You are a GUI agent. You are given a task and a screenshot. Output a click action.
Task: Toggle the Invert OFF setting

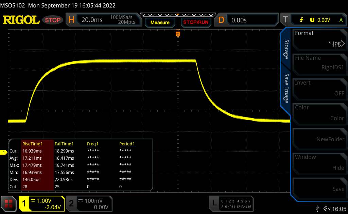tap(319, 88)
